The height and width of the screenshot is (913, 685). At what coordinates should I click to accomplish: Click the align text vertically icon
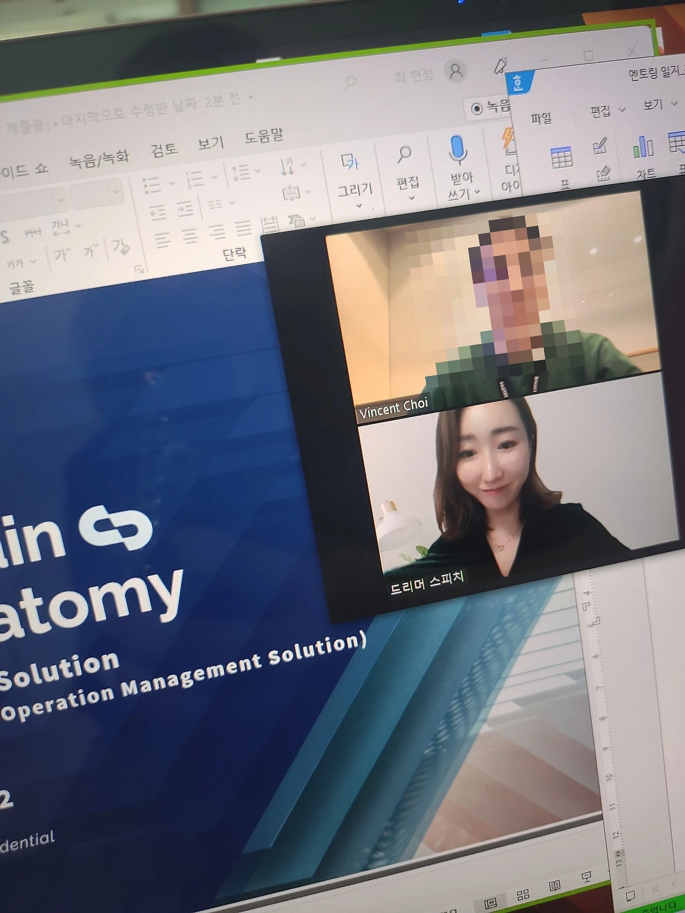[x=291, y=193]
